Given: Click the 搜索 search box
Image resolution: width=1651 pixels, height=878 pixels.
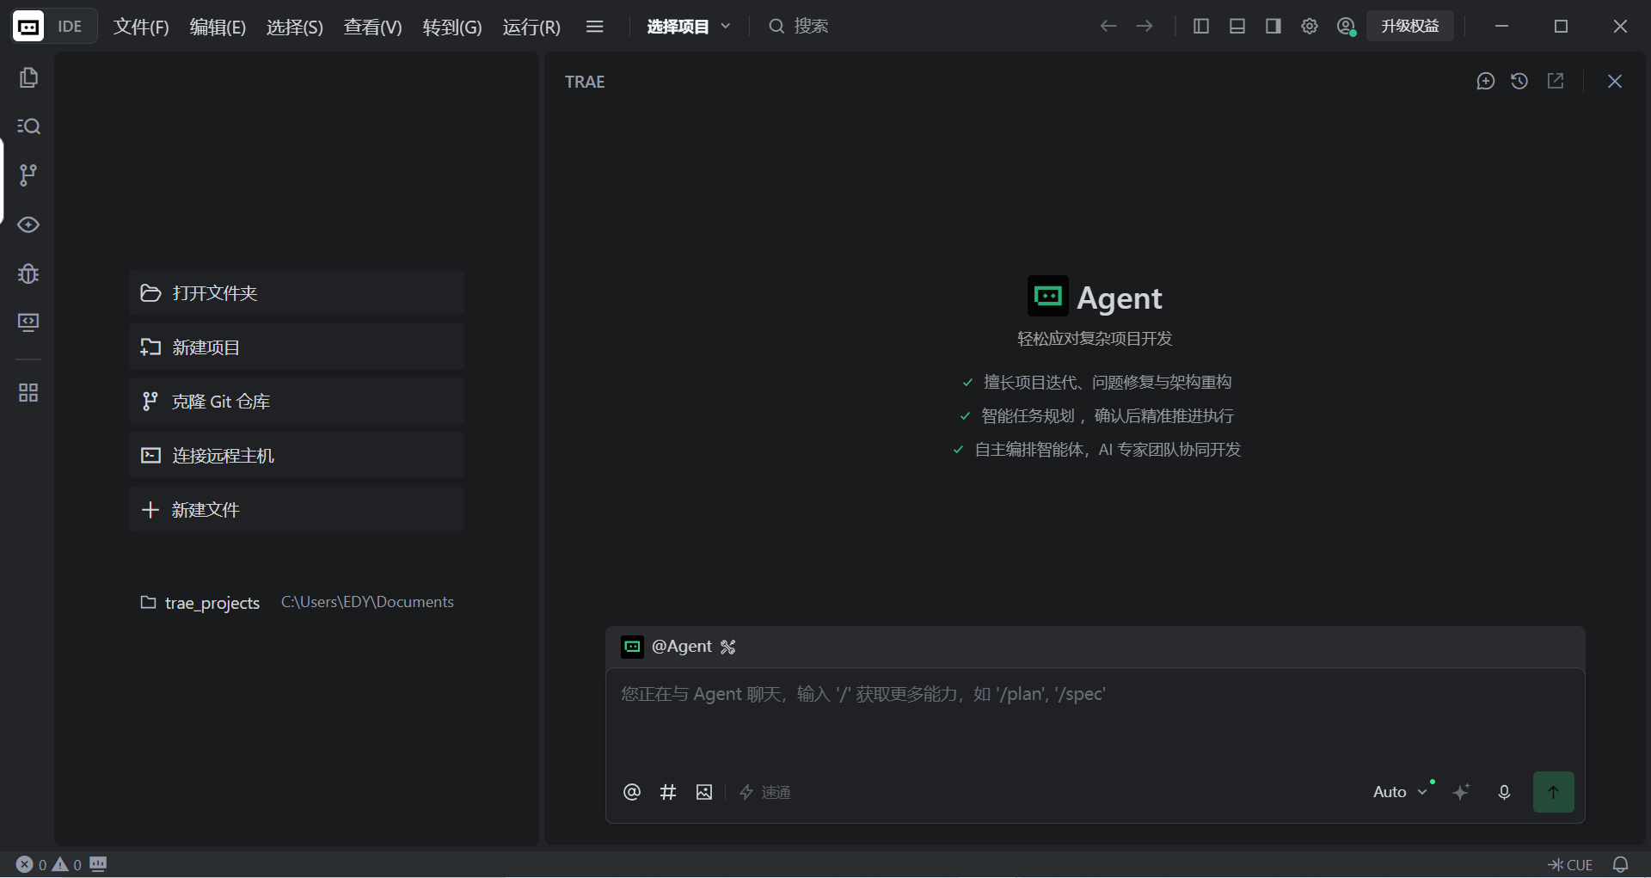Looking at the screenshot, I should pos(800,27).
